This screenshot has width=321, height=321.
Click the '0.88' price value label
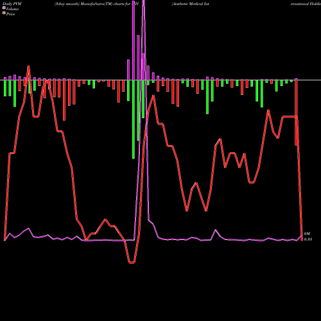[x=308, y=239]
